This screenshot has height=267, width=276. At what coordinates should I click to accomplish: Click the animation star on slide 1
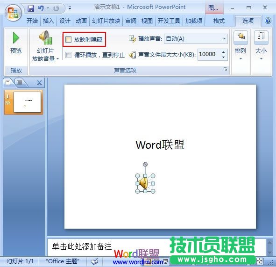7,102
